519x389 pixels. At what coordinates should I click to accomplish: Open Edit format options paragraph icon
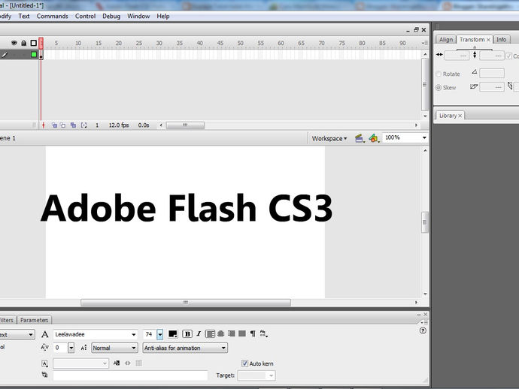click(x=253, y=334)
